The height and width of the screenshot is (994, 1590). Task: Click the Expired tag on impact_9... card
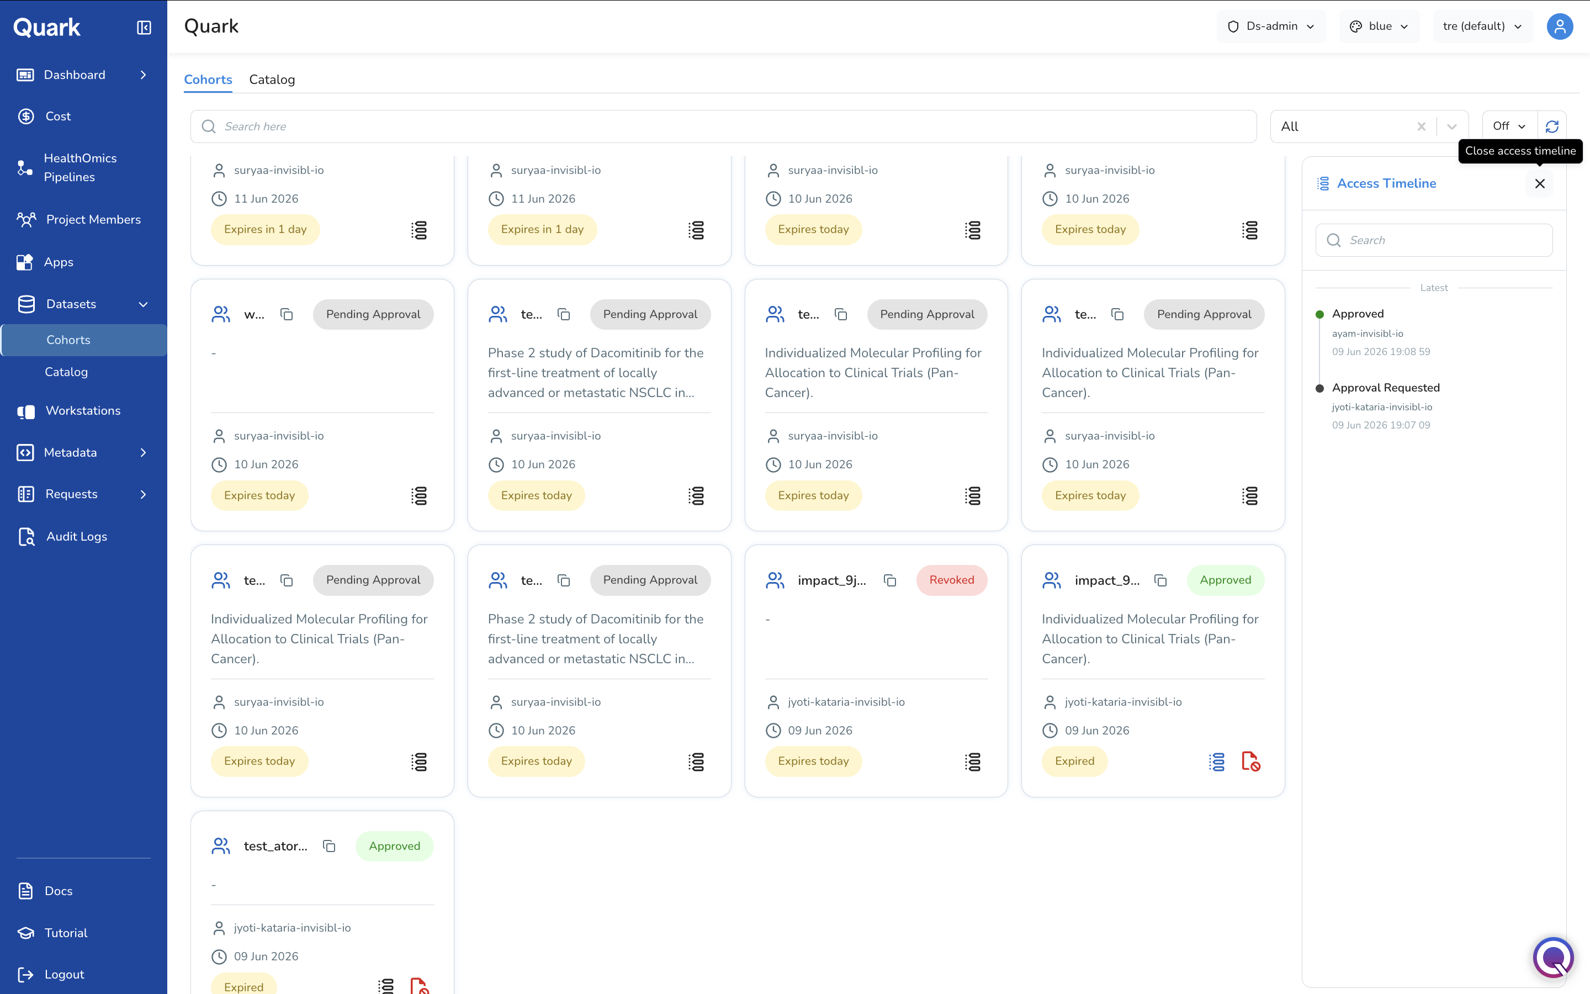pyautogui.click(x=1074, y=762)
